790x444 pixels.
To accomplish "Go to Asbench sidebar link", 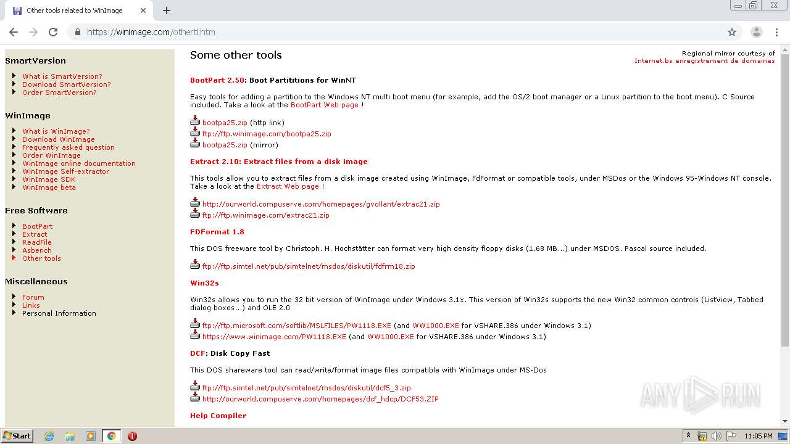I will tap(37, 250).
